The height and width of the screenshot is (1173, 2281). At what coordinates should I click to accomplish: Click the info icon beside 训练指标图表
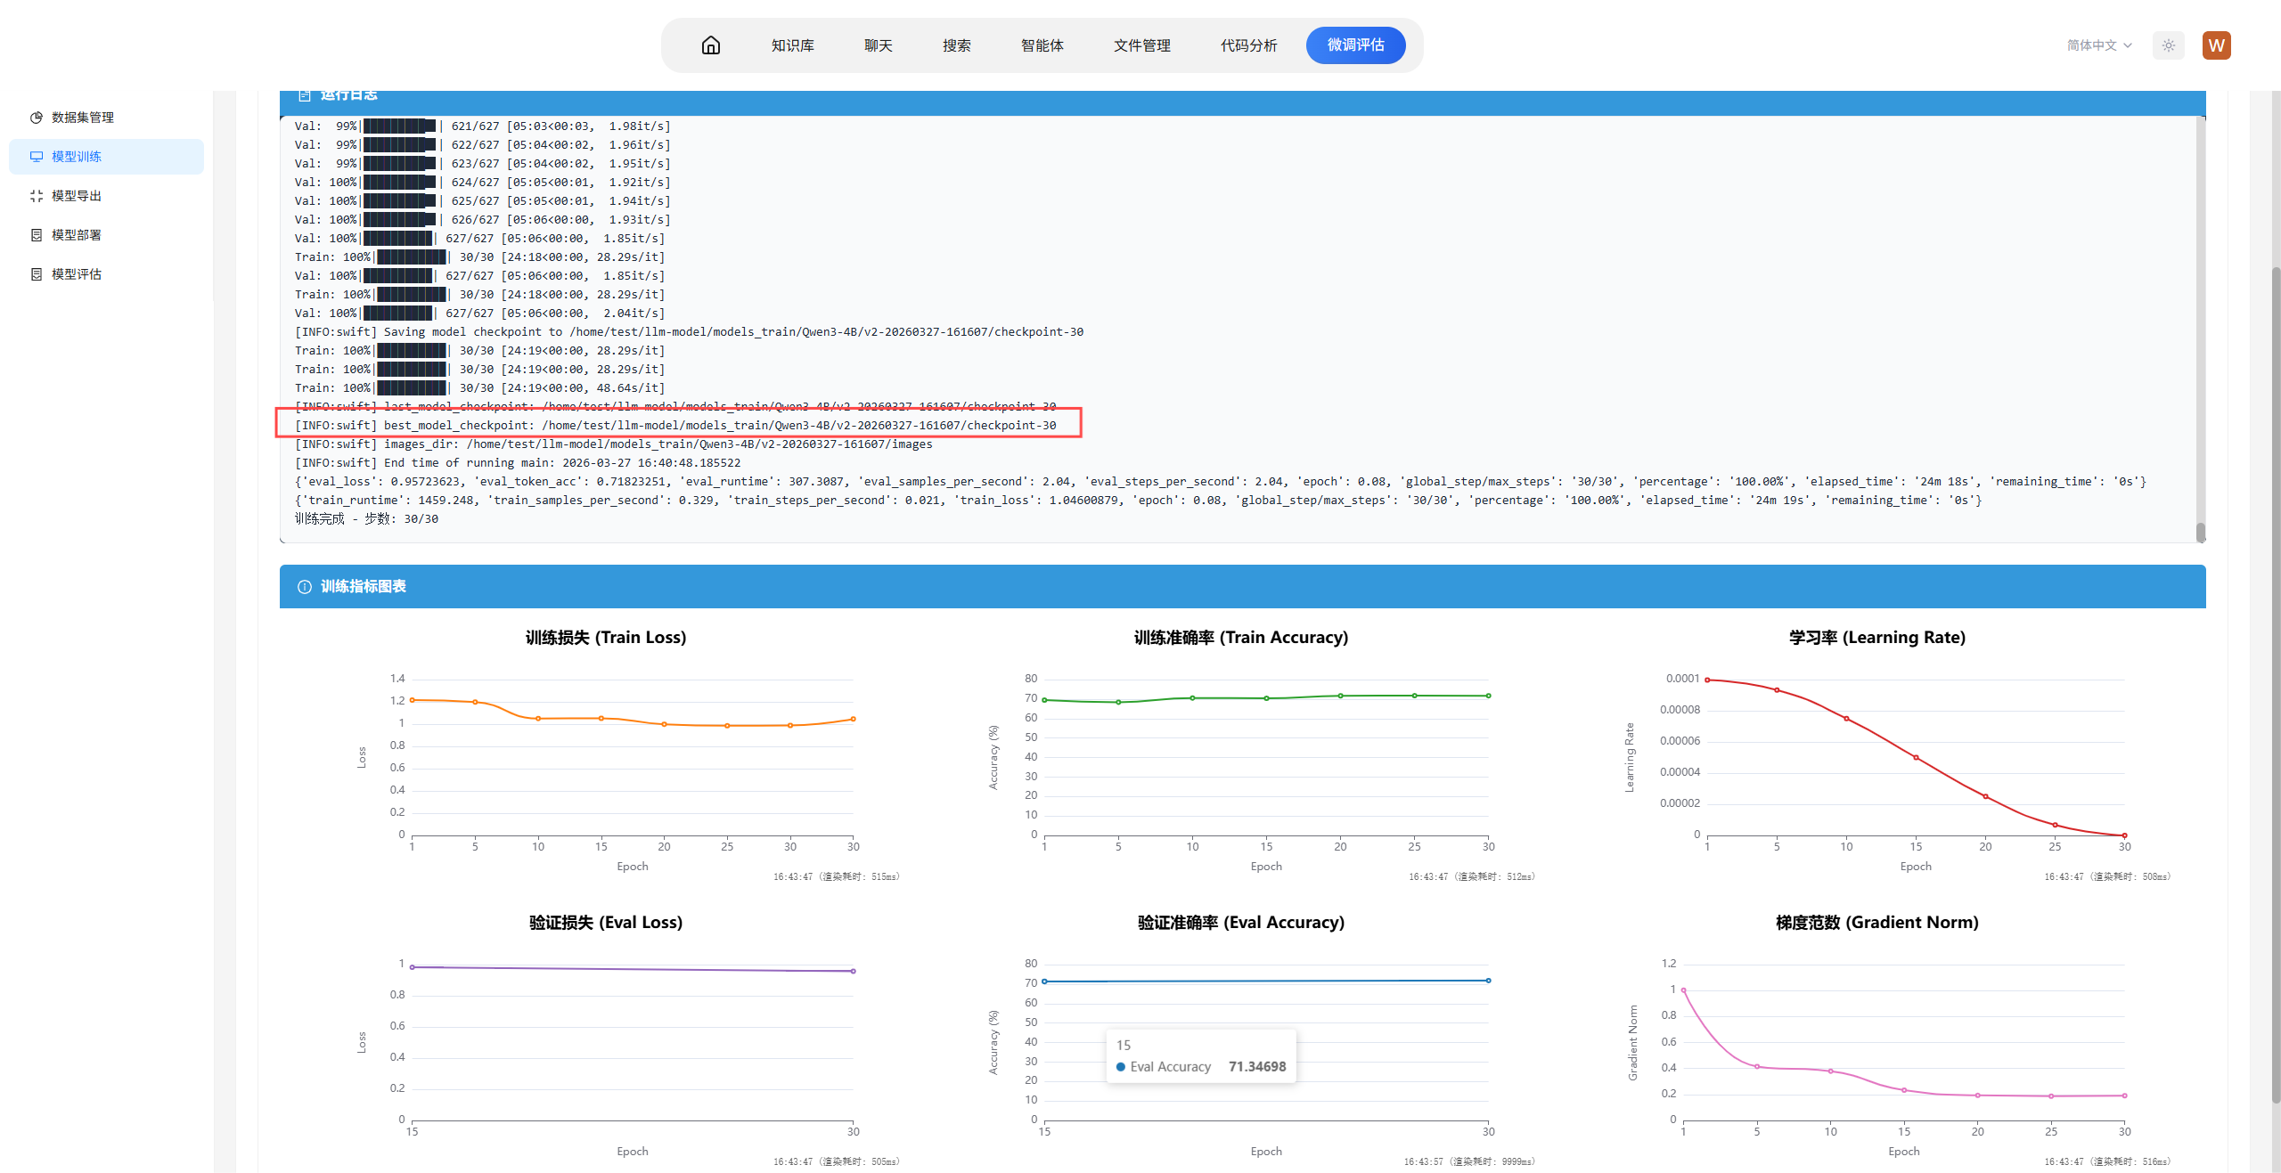[304, 587]
